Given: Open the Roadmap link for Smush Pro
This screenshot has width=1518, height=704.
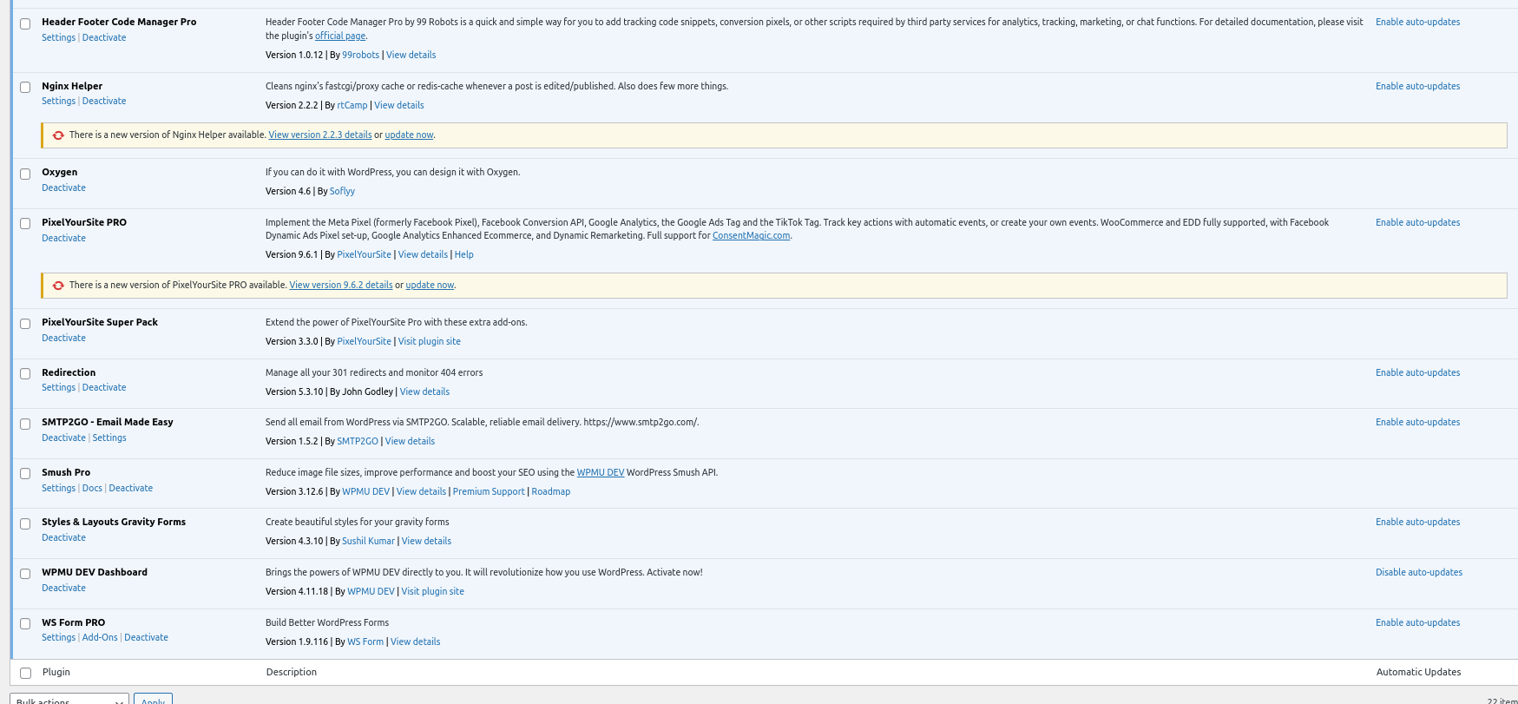Looking at the screenshot, I should click(550, 492).
